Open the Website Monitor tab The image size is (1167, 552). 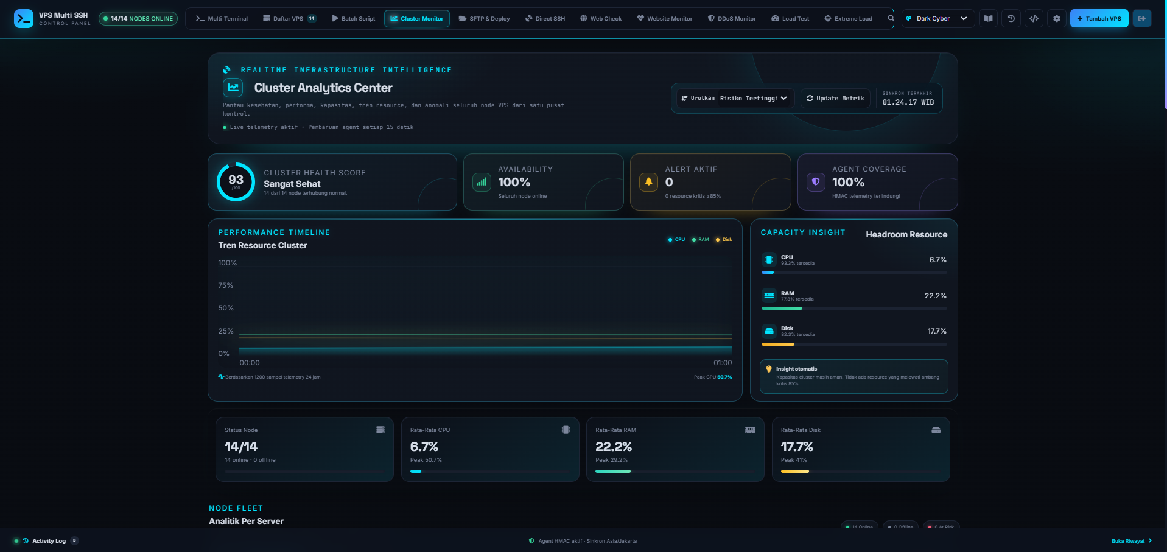click(665, 19)
